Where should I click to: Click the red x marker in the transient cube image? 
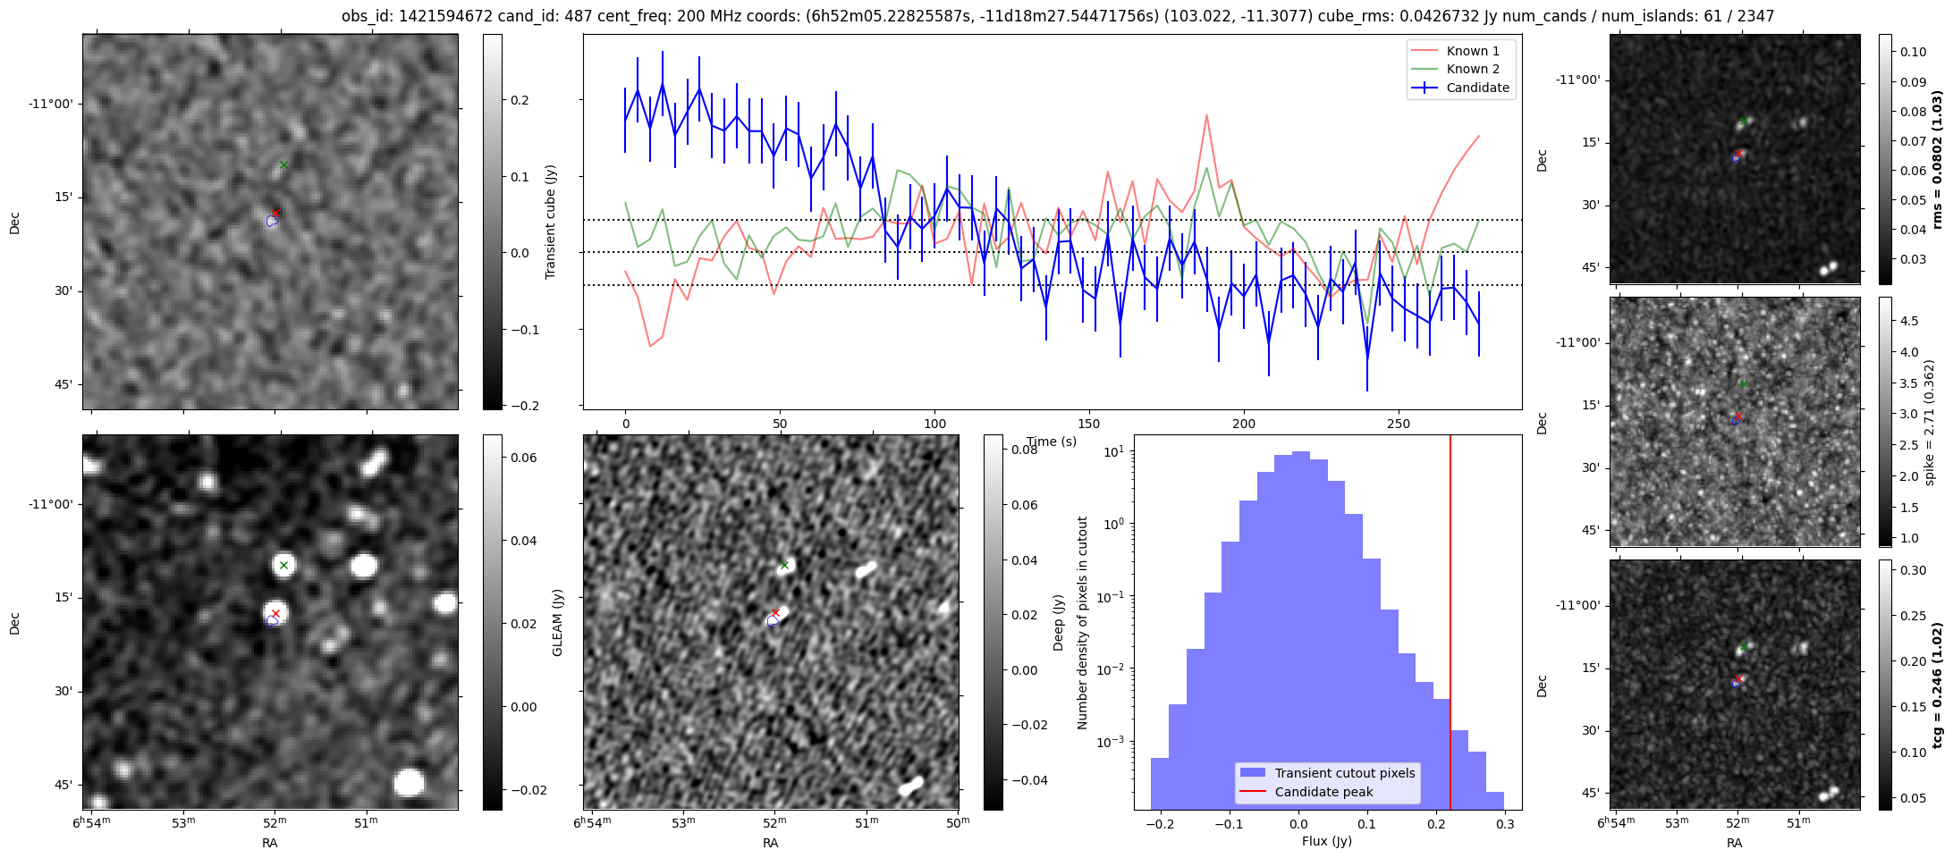276,213
